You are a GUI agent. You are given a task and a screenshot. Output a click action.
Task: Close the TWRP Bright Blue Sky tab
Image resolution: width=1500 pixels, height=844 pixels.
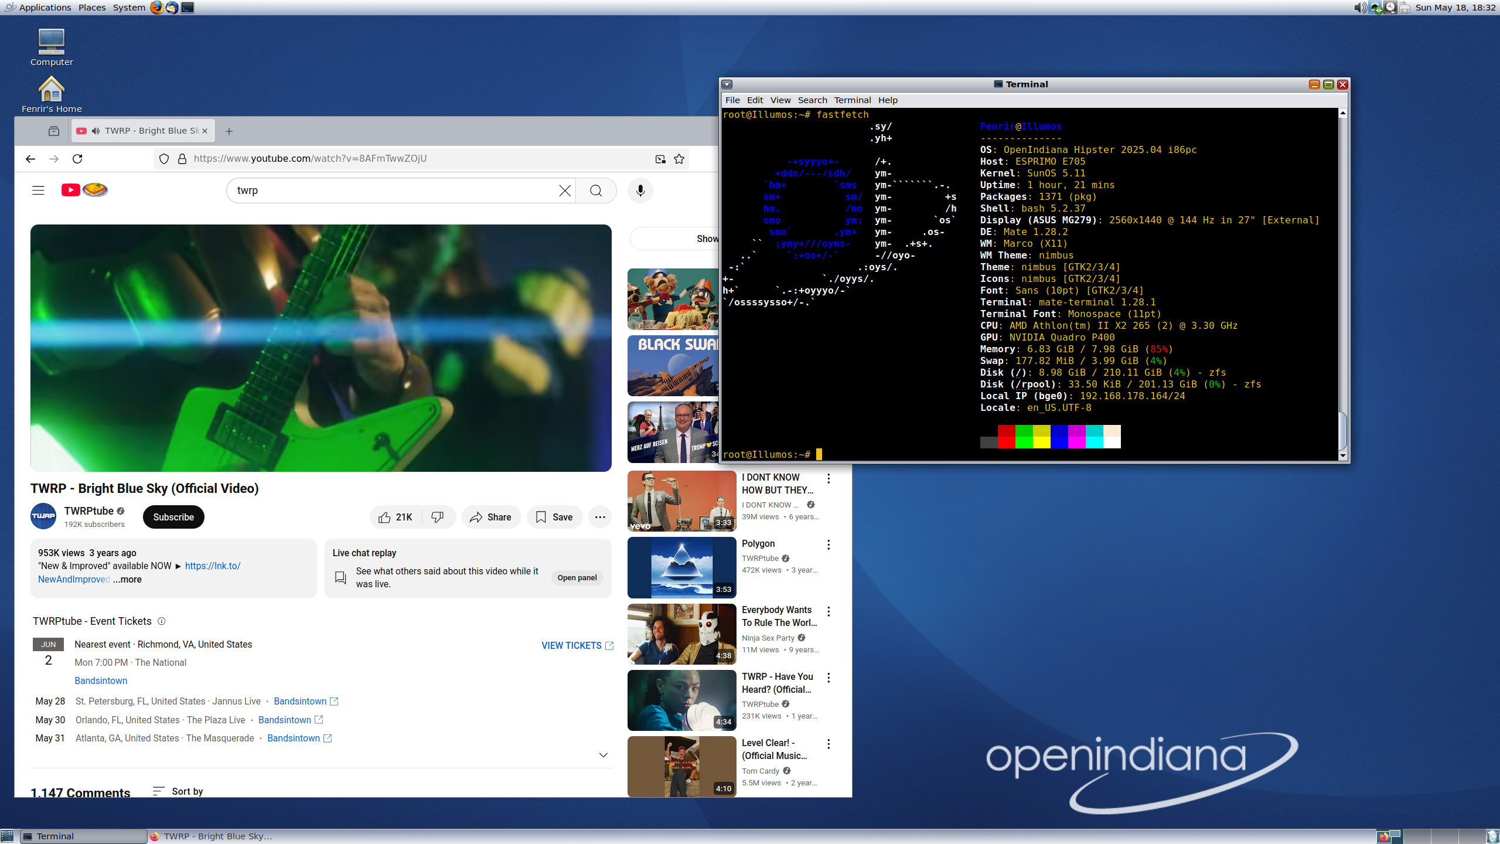pyautogui.click(x=204, y=131)
